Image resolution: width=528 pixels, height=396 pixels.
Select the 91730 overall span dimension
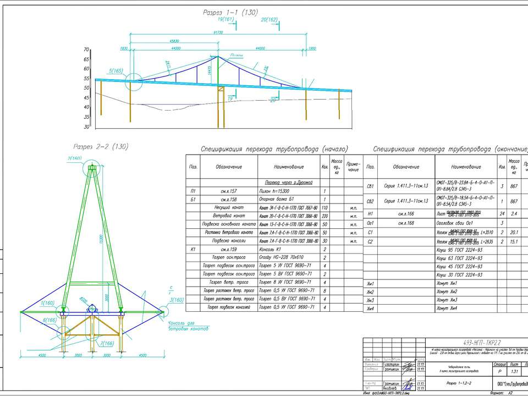click(x=218, y=33)
